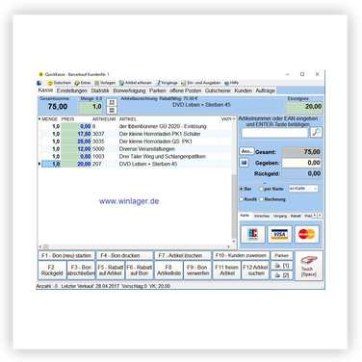Open F8 Artikelliste
362x362 pixels.
(x=168, y=271)
